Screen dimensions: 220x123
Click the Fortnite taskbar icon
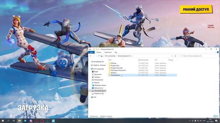click(x=53, y=121)
